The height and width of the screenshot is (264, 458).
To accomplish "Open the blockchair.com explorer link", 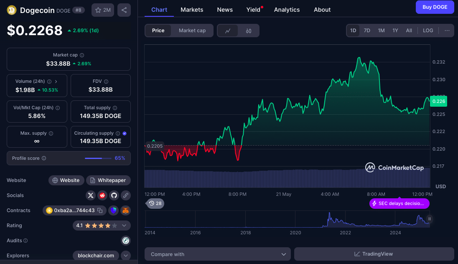I will tap(96, 256).
